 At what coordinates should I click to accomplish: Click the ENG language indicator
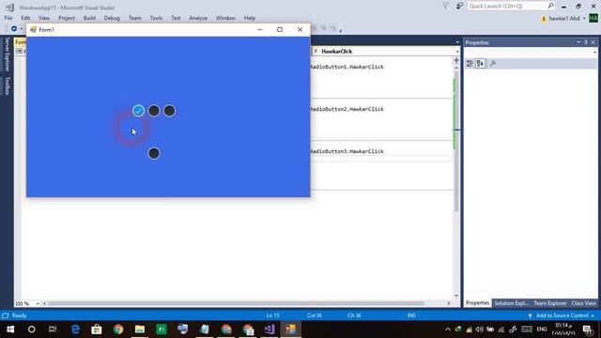(x=542, y=330)
